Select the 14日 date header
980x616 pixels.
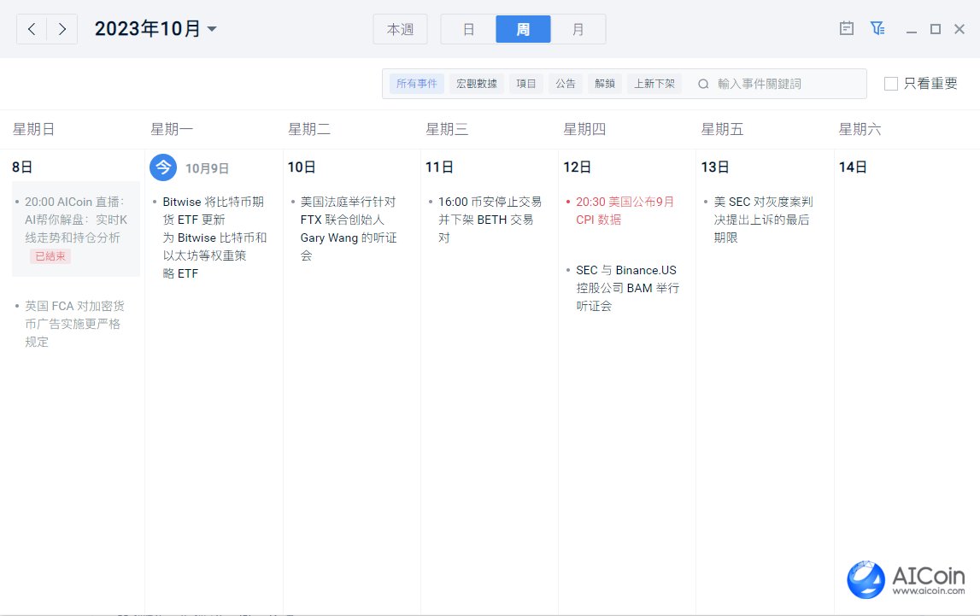pos(853,167)
